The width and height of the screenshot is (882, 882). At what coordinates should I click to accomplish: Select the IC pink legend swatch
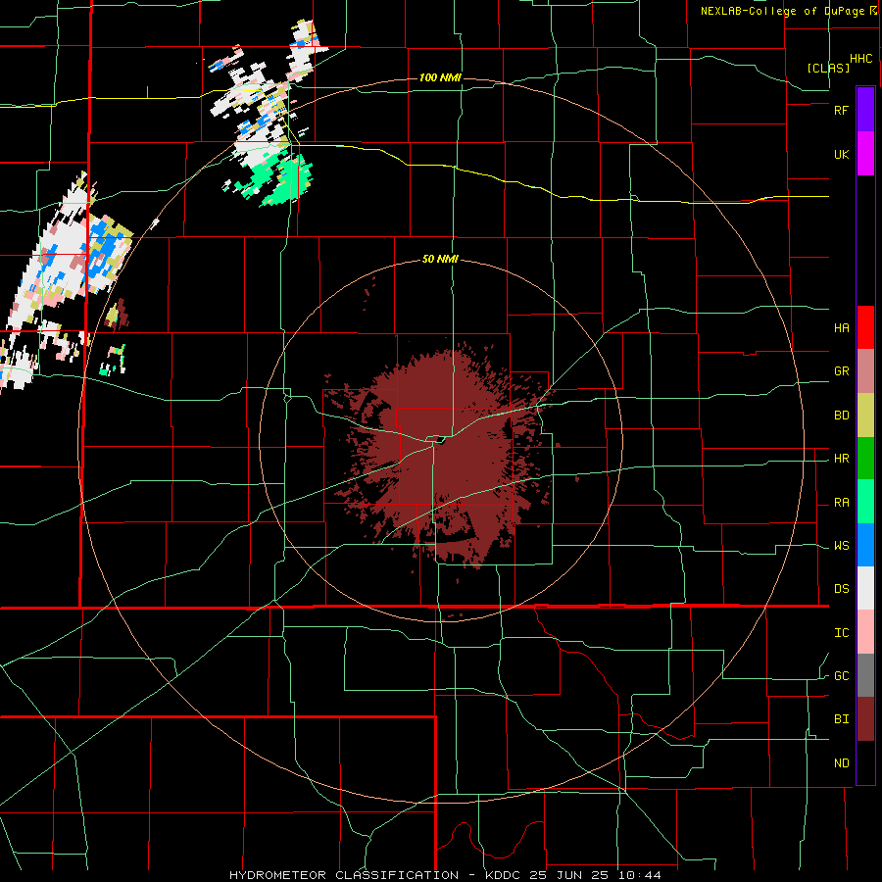click(x=865, y=632)
